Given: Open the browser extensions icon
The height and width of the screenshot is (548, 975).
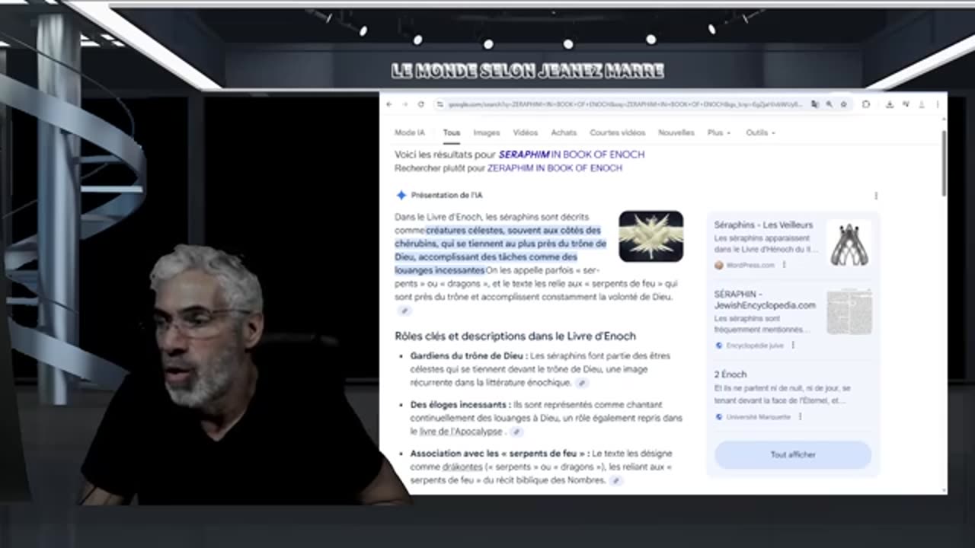Looking at the screenshot, I should [x=866, y=104].
